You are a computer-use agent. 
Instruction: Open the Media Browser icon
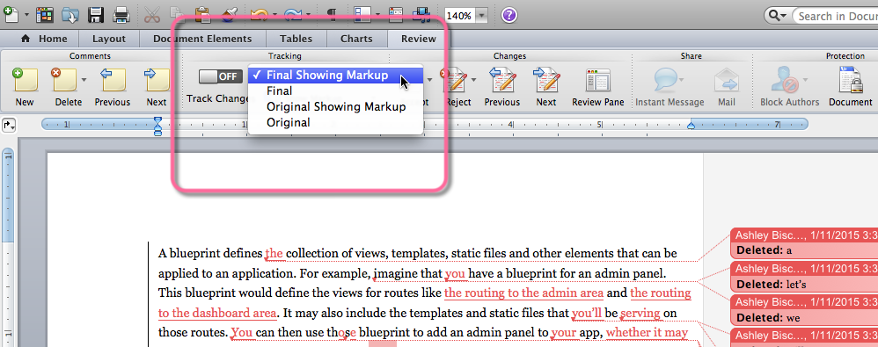(421, 15)
